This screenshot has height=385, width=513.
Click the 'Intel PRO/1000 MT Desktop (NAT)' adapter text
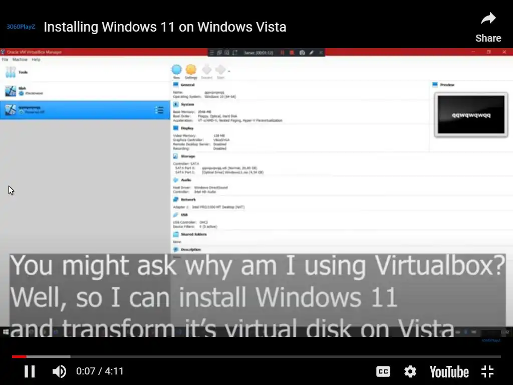(x=218, y=207)
